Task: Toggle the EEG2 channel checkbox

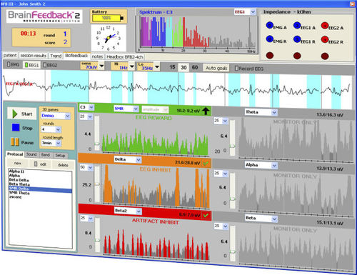Action: click(44, 65)
